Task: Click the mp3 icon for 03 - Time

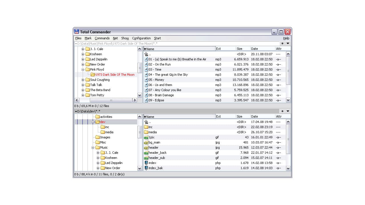Action: (x=146, y=69)
